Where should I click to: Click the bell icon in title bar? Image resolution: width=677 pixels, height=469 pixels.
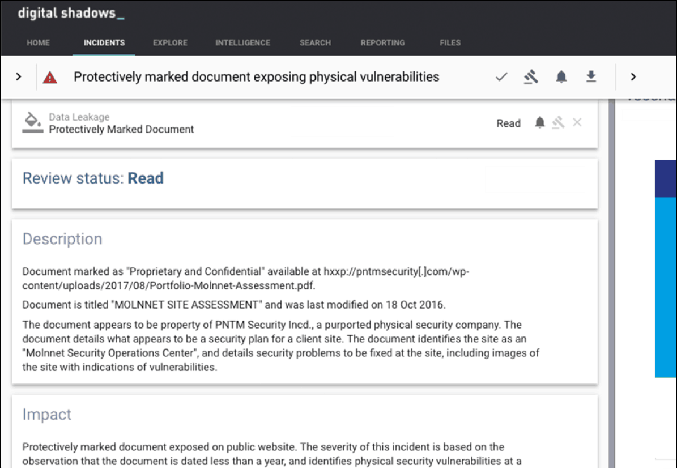(x=561, y=77)
